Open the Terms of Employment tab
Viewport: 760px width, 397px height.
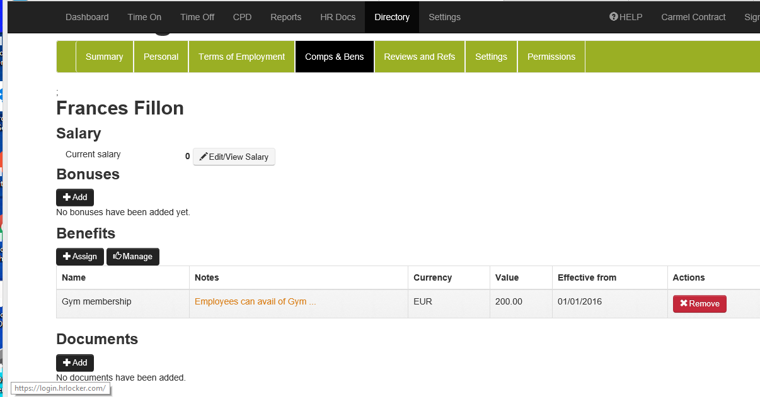coord(241,57)
